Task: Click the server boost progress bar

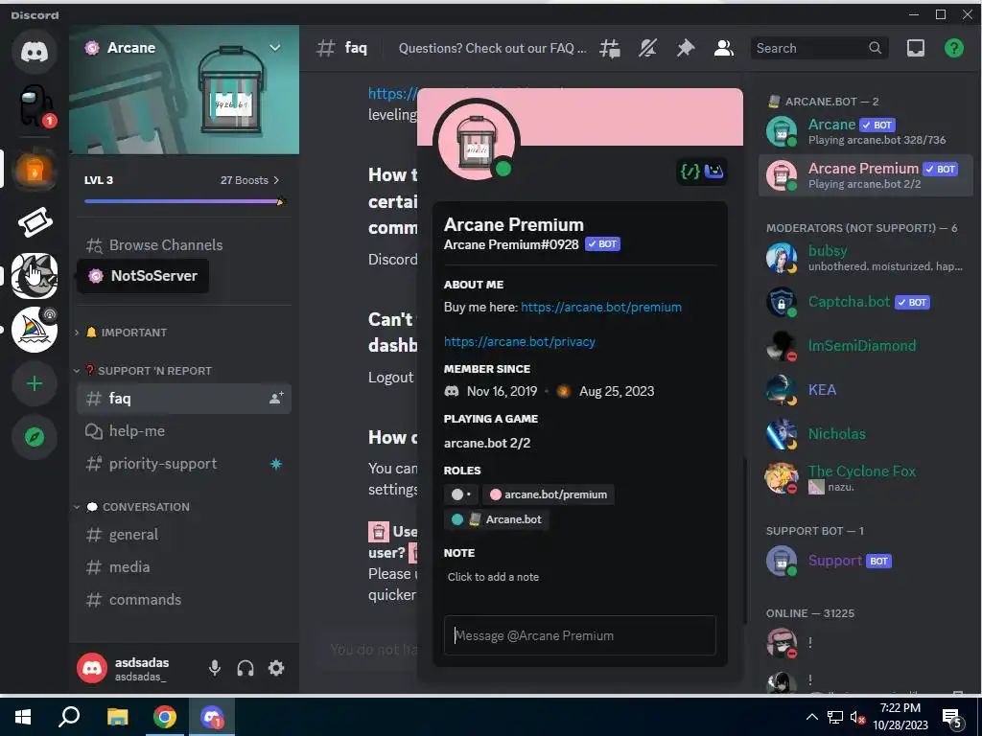Action: (184, 201)
